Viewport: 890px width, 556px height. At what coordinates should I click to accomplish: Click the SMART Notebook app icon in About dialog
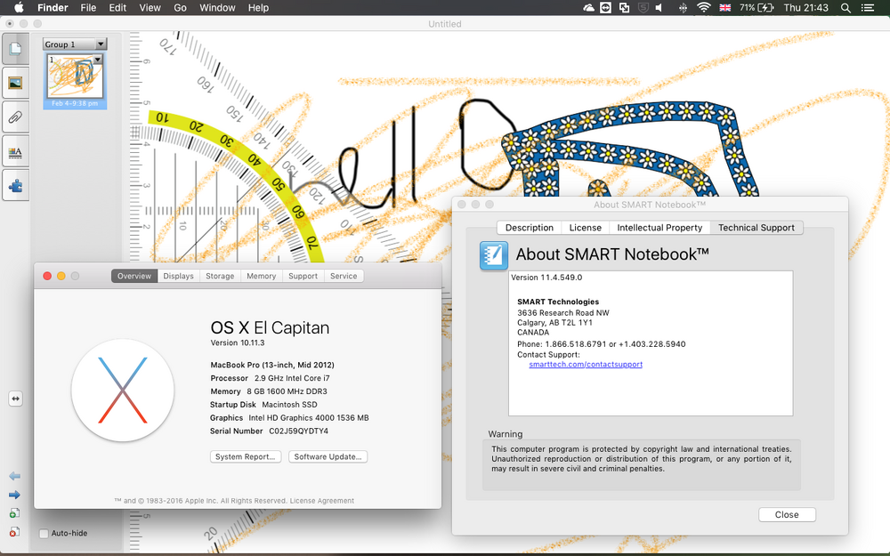tap(494, 255)
